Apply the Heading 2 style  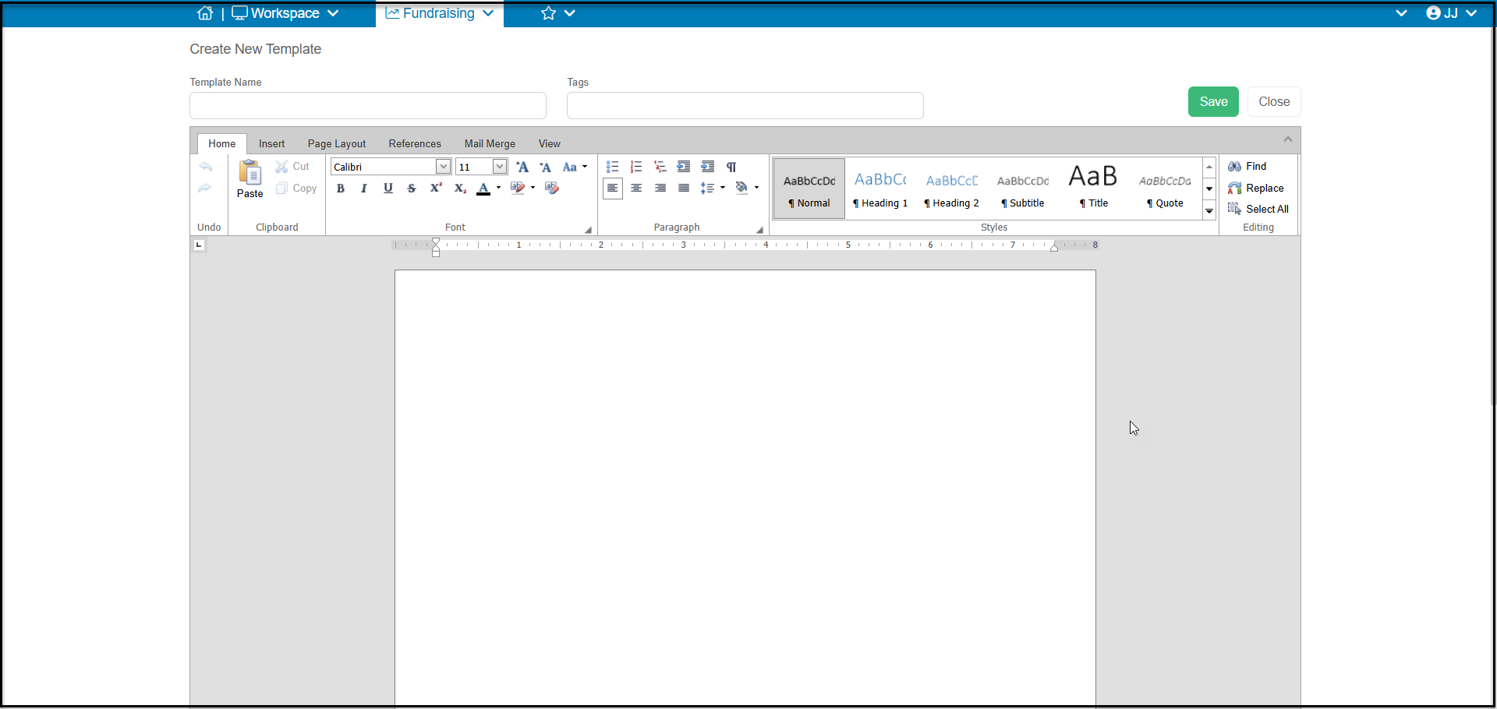point(951,189)
